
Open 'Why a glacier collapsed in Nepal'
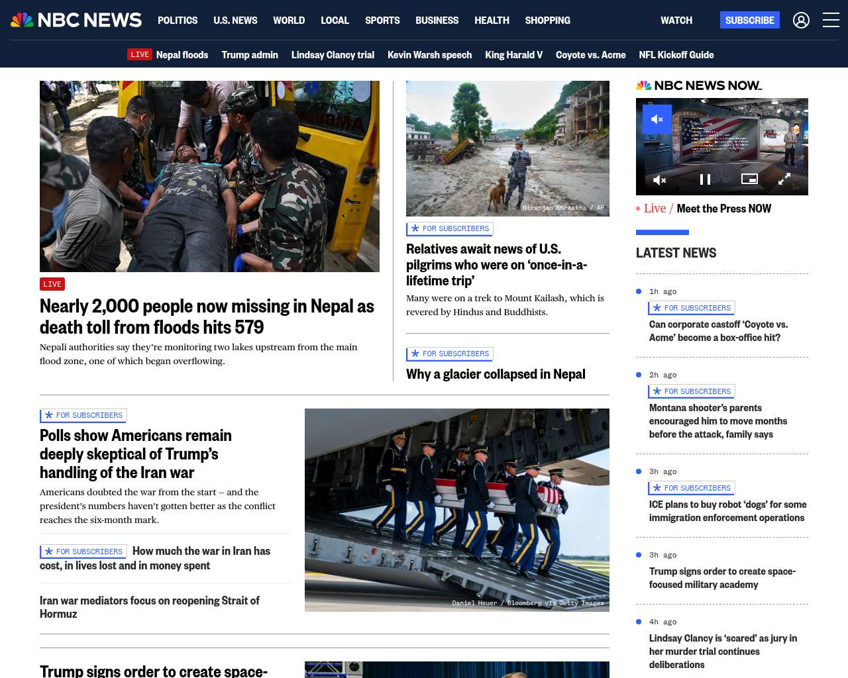click(496, 374)
